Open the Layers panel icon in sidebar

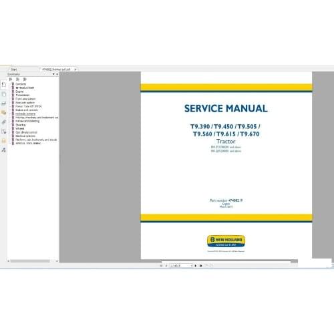[3, 104]
